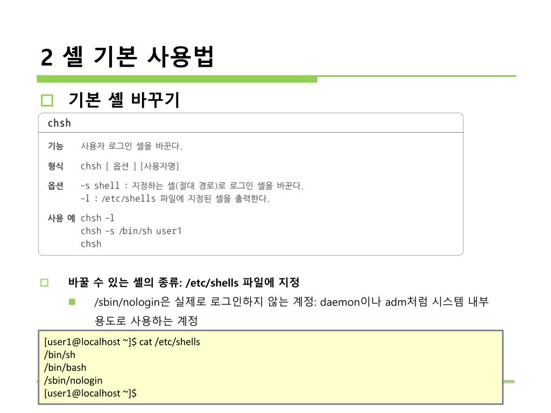Select the text '사용자 로그인 셸을 바꾼다.'
The image size is (551, 413).
click(131, 146)
